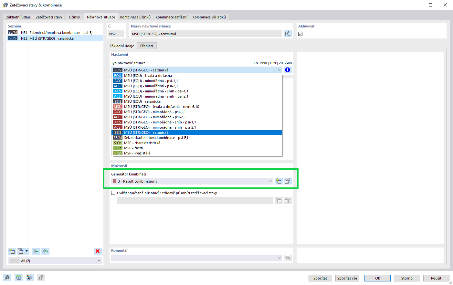Click the Spočítat button
The height and width of the screenshot is (285, 453).
[320, 278]
